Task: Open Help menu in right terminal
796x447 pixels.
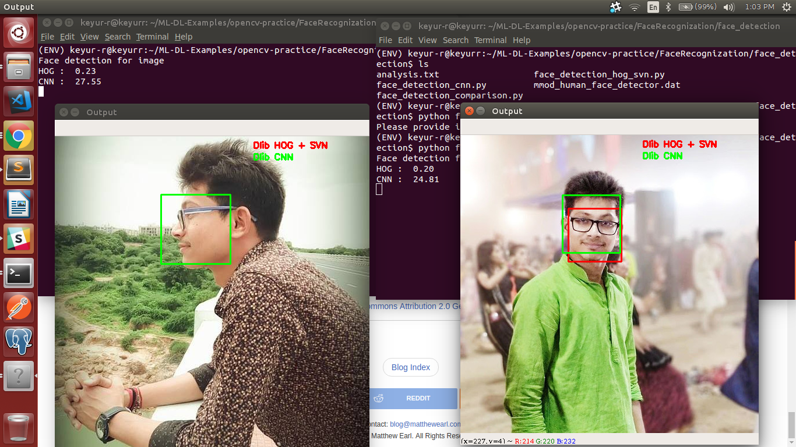Action: tap(522, 40)
